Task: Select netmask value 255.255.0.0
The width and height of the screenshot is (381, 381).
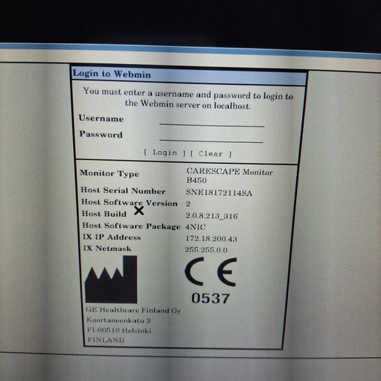Action: pos(206,249)
